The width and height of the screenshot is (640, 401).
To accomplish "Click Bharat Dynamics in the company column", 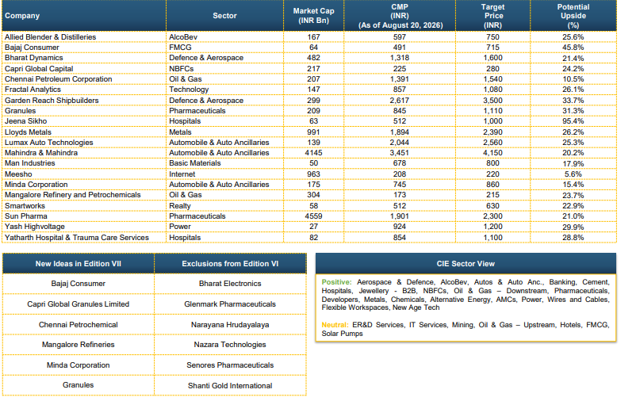I will click(x=34, y=58).
